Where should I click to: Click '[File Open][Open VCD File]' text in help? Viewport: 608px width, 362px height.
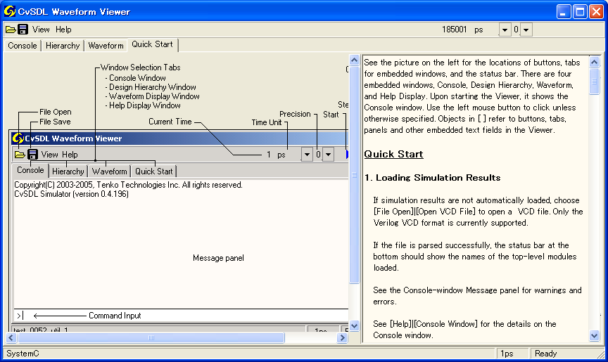pyautogui.click(x=424, y=212)
